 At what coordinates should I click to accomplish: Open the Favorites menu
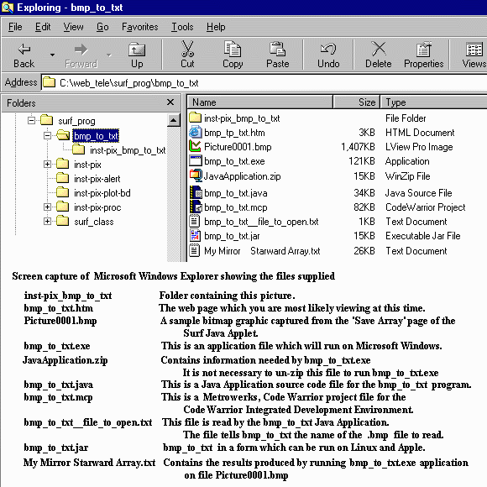tap(139, 27)
